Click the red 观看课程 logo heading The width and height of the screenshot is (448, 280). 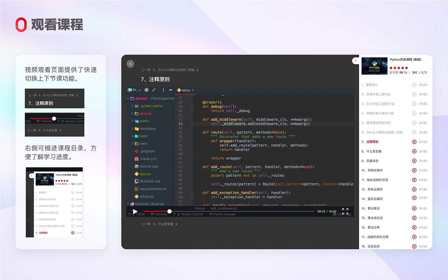coord(49,24)
